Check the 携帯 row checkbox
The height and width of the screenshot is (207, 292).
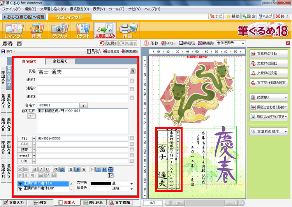tap(132, 150)
